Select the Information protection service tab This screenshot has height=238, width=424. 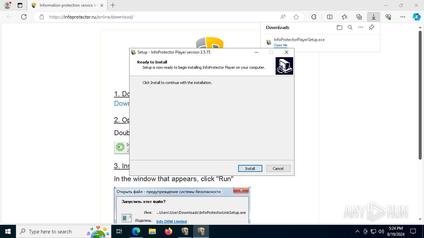67,5
